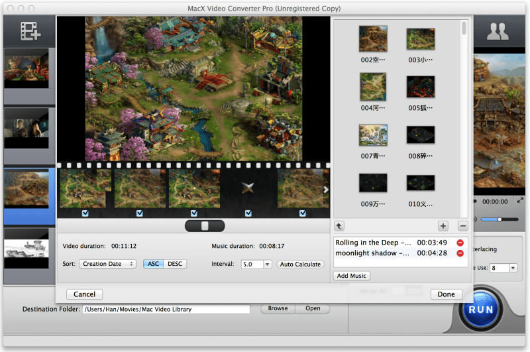Open the user accounts icon at top right
This screenshot has height=352, width=530.
498,31
